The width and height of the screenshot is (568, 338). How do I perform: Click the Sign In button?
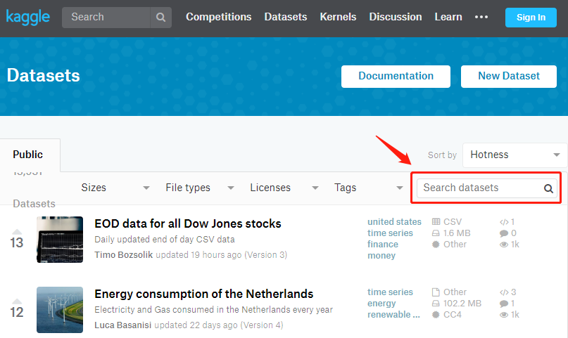[531, 18]
